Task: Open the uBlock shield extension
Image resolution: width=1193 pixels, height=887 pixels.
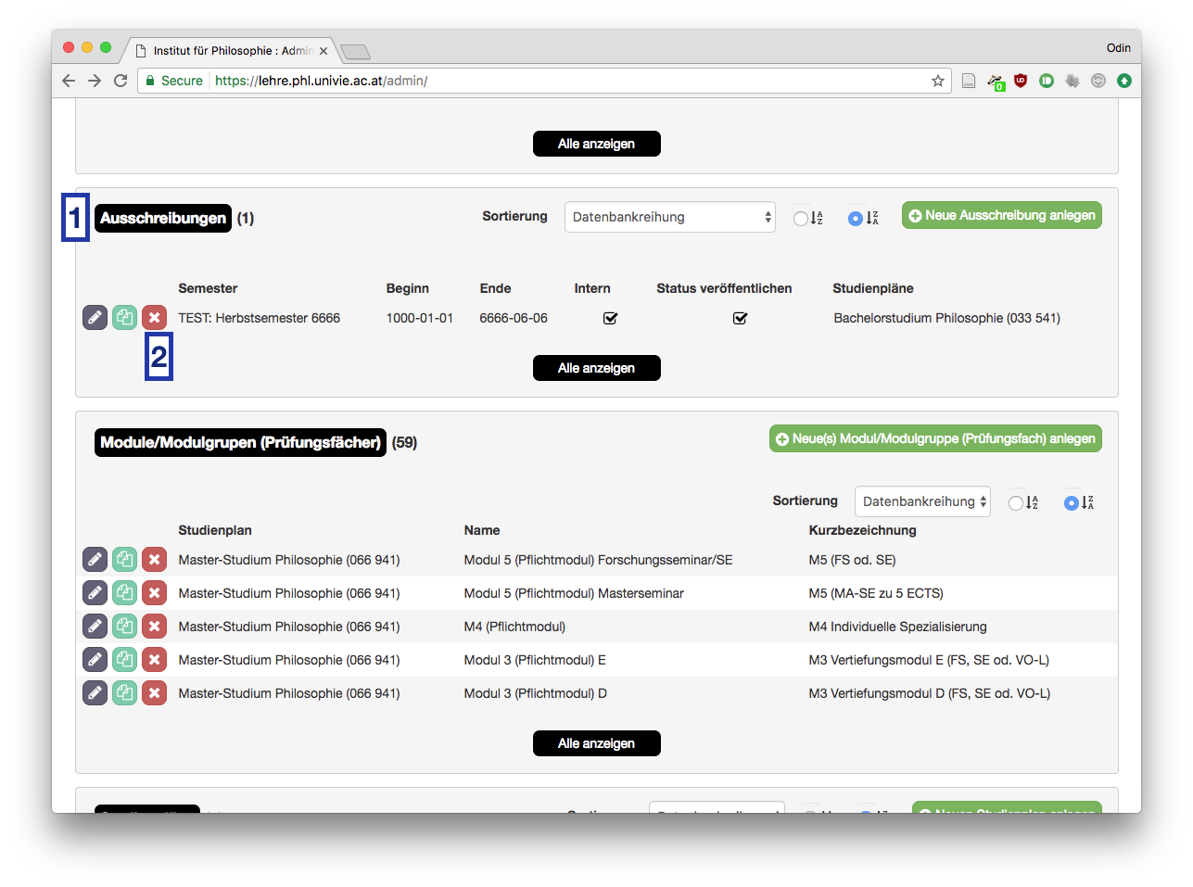Action: pyautogui.click(x=1021, y=81)
